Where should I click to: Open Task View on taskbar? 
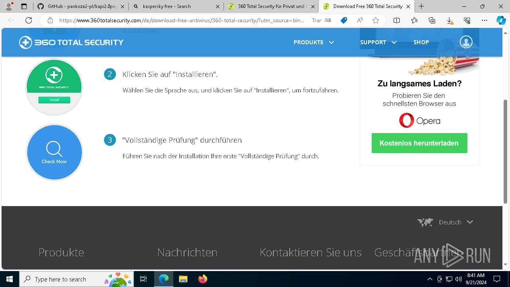(143, 279)
